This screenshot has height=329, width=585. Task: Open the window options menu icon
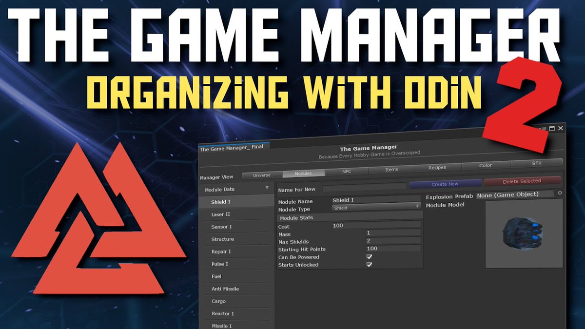543,129
